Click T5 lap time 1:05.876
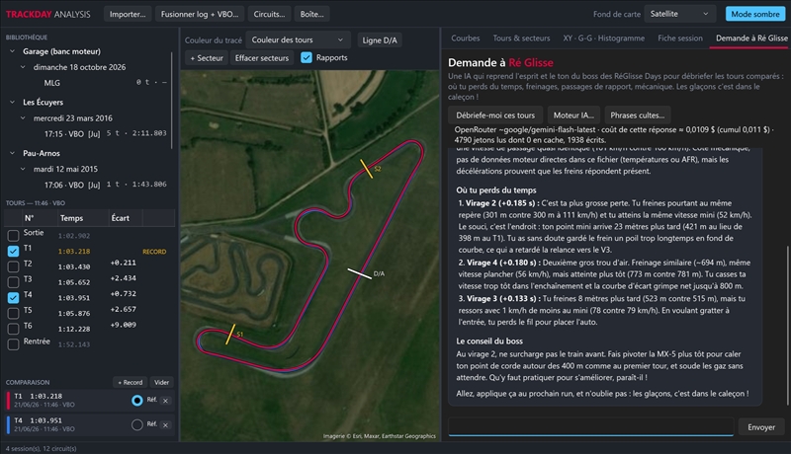The height and width of the screenshot is (454, 791). tap(74, 314)
